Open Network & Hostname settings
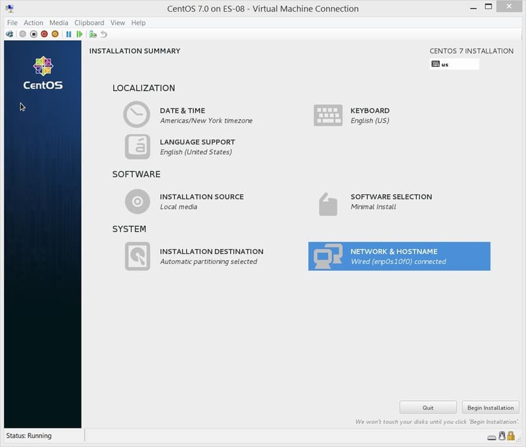 (x=399, y=256)
